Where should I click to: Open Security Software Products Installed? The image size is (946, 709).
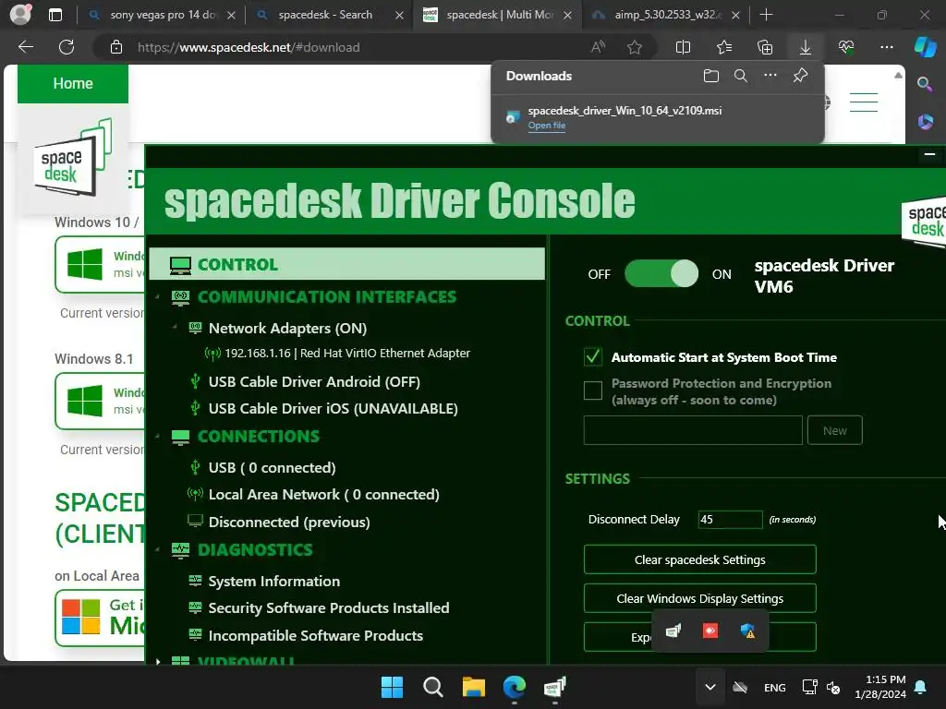(x=329, y=607)
